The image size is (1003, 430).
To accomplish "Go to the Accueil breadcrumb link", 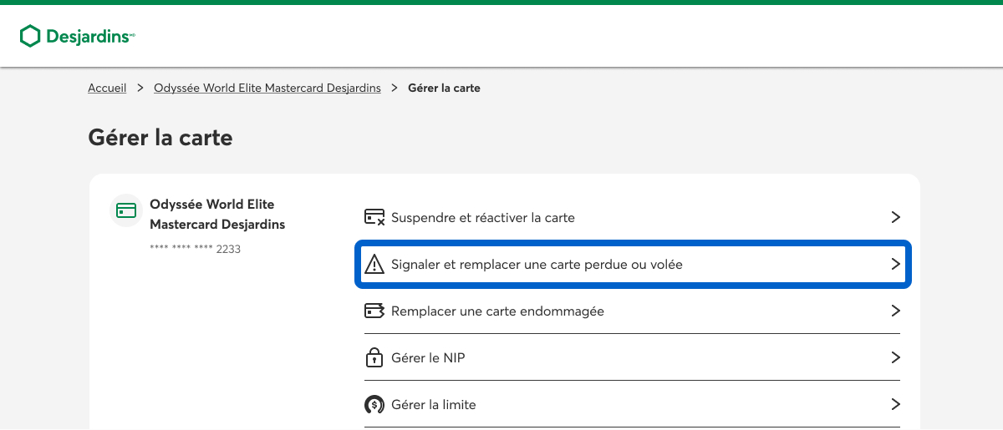I will click(107, 88).
